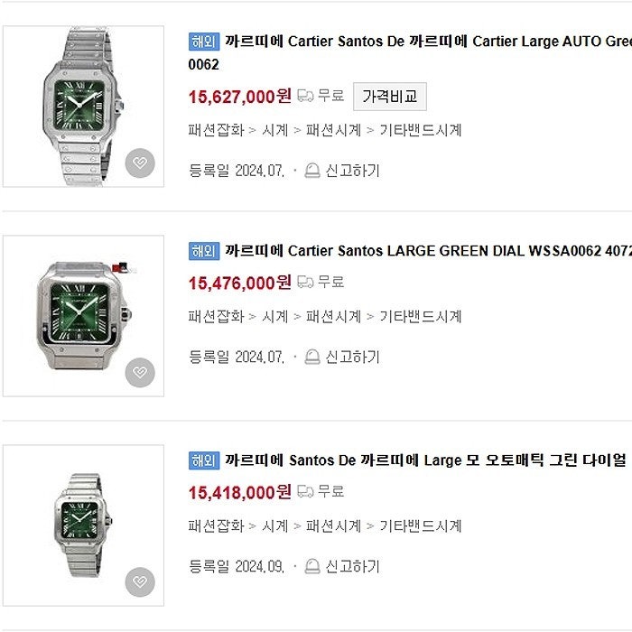
Task: Select 패션시계 breadcrumb in third listing
Action: click(333, 526)
